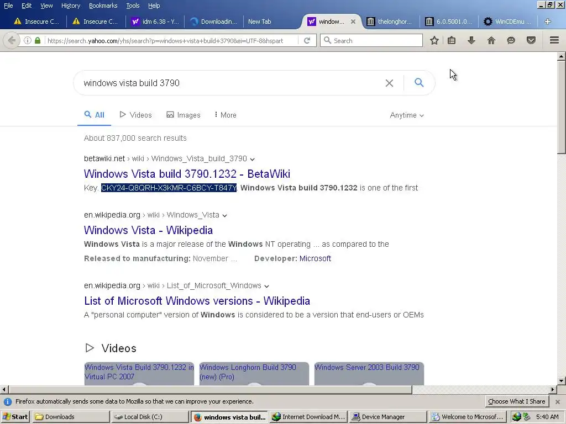
Task: Submit search with the blue magnifier icon
Action: click(x=419, y=83)
